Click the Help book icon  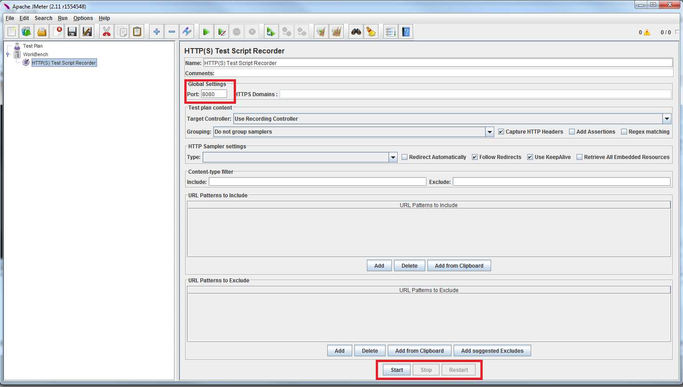pos(406,32)
